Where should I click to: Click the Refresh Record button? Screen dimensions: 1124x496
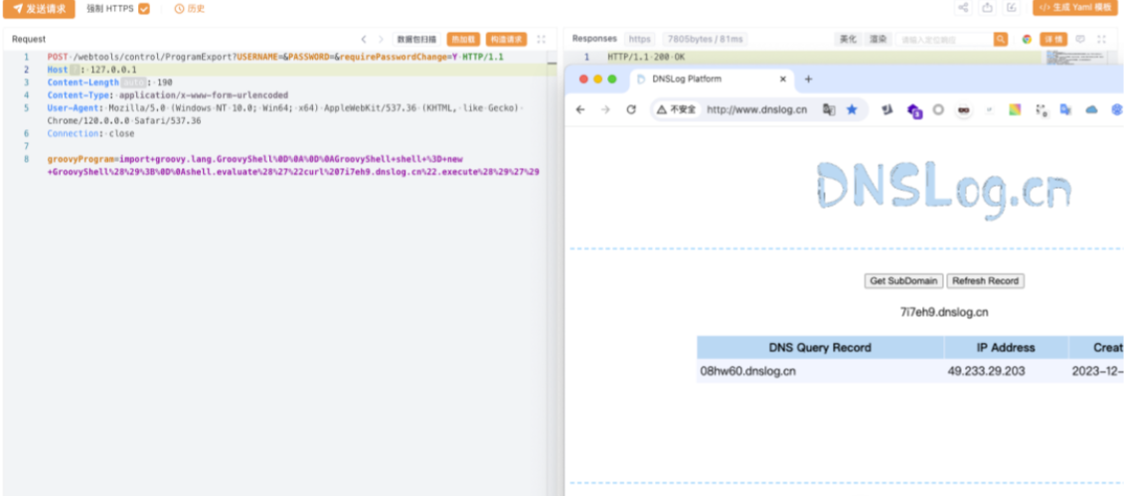(986, 281)
